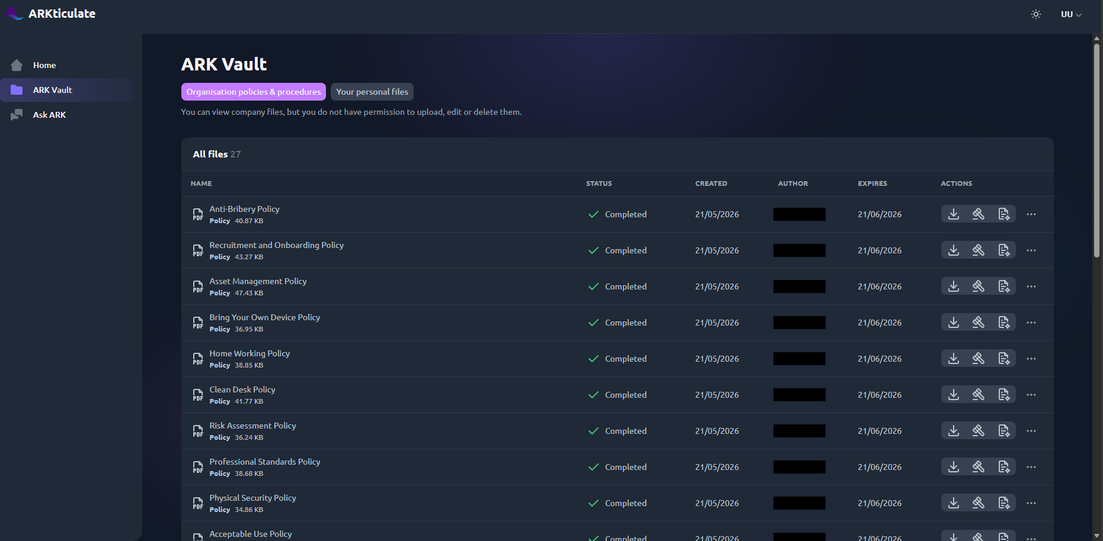Click the CREATED column header
Viewport: 1103px width, 541px height.
[711, 183]
